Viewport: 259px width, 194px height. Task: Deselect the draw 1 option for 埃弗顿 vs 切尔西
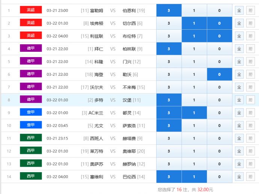pyautogui.click(x=194, y=23)
